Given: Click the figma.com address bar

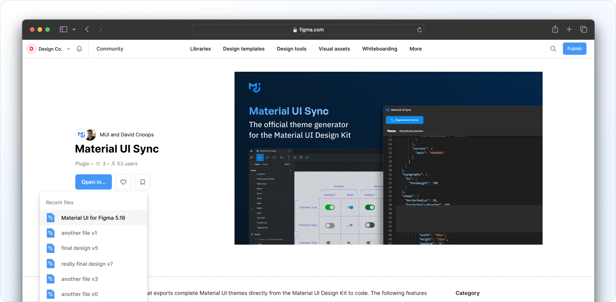Looking at the screenshot, I should click(308, 29).
